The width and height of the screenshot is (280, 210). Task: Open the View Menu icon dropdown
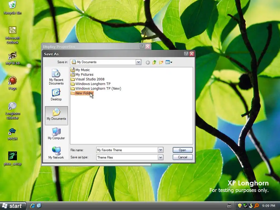[x=169, y=62]
